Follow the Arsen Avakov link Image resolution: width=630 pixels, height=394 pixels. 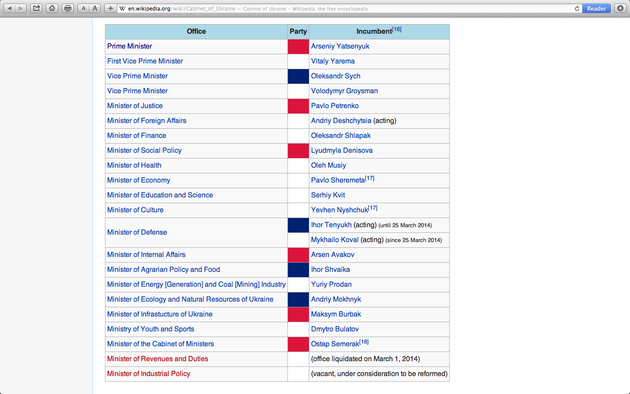332,255
